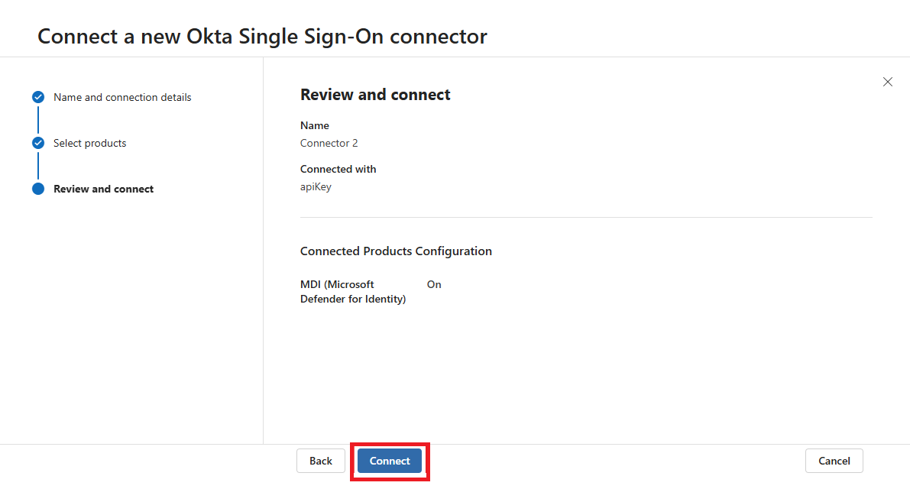The height and width of the screenshot is (489, 910).
Task: Cancel the connector setup
Action: [x=834, y=461]
